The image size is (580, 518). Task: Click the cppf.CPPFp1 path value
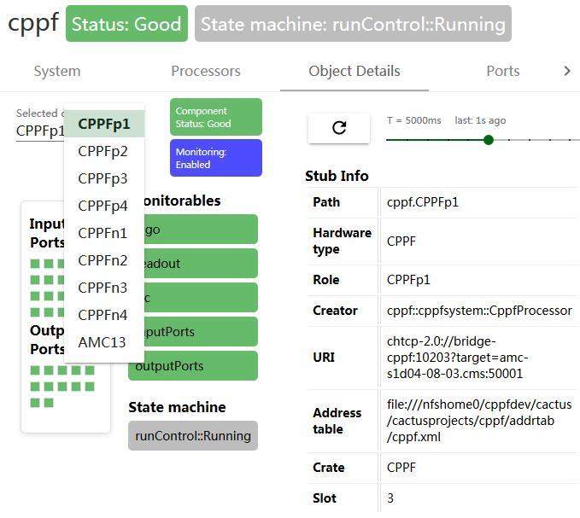click(423, 202)
